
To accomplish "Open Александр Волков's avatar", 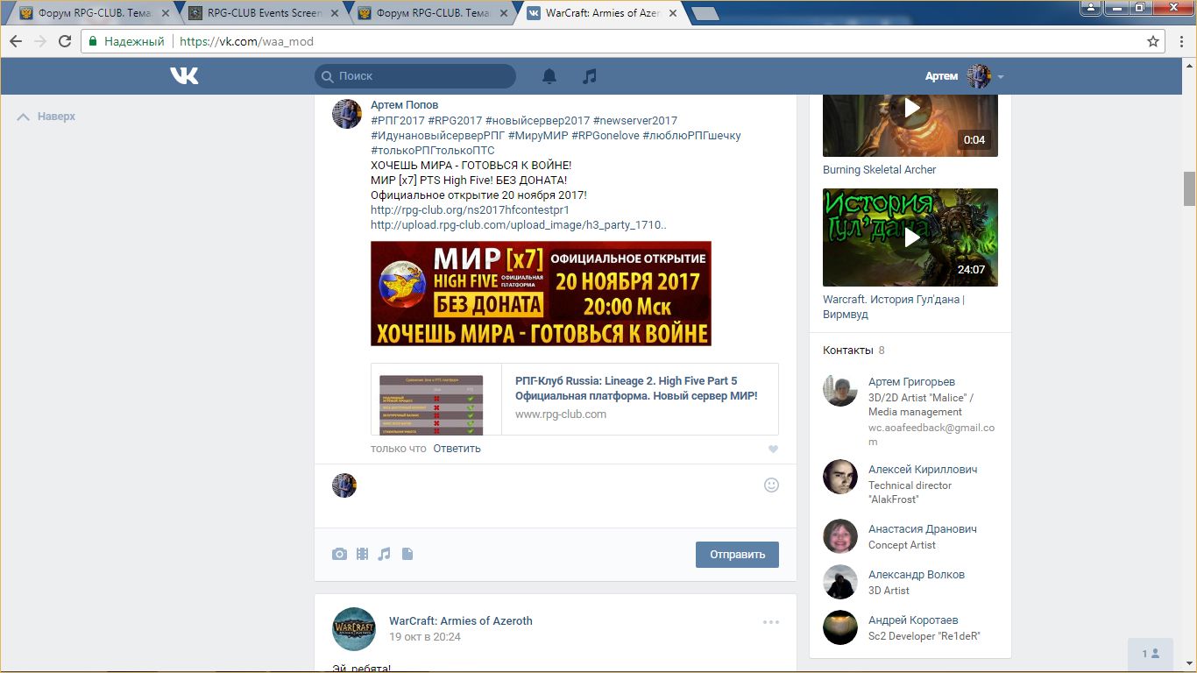I will click(840, 582).
